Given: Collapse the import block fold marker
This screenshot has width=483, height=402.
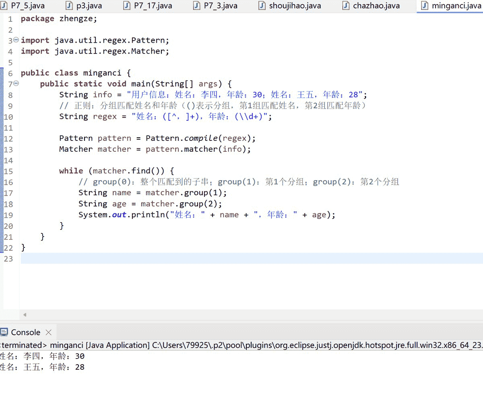Looking at the screenshot, I should point(16,40).
